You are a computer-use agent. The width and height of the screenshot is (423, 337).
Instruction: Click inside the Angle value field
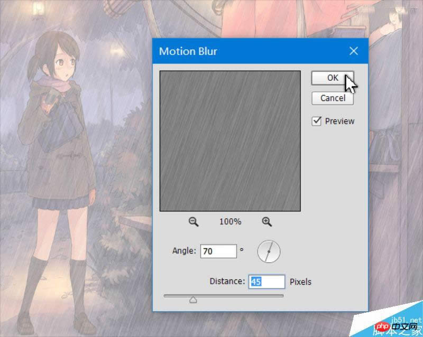(218, 251)
